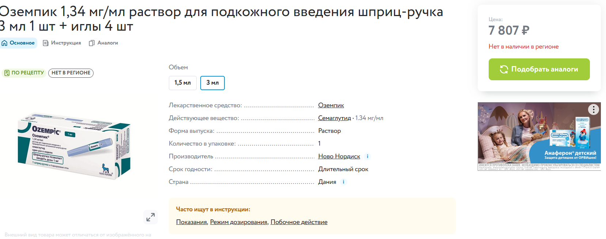The image size is (606, 239).
Task: Open the Побочное действие instruction link
Action: 299,222
